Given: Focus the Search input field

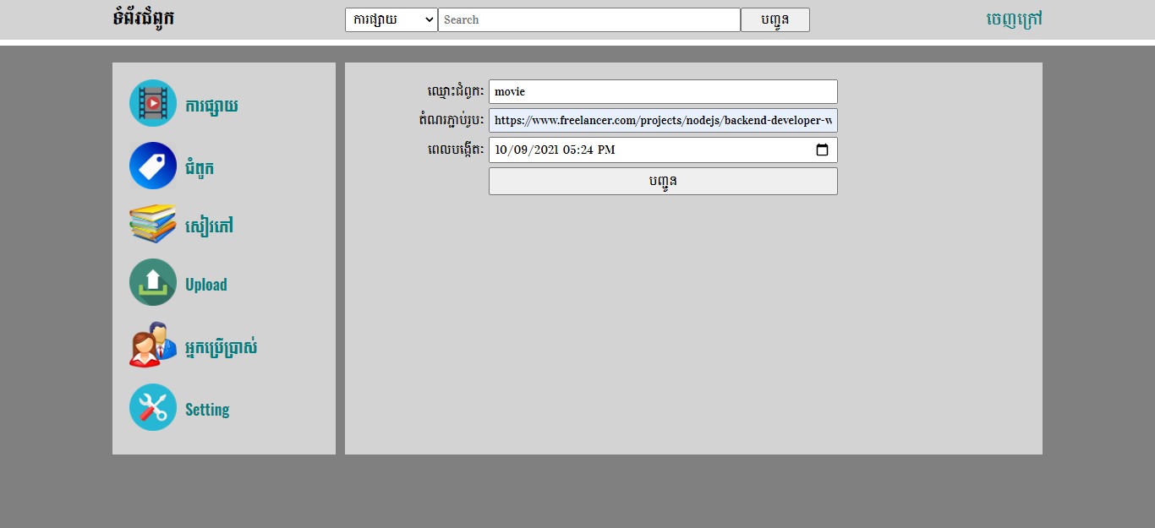Looking at the screenshot, I should point(589,19).
